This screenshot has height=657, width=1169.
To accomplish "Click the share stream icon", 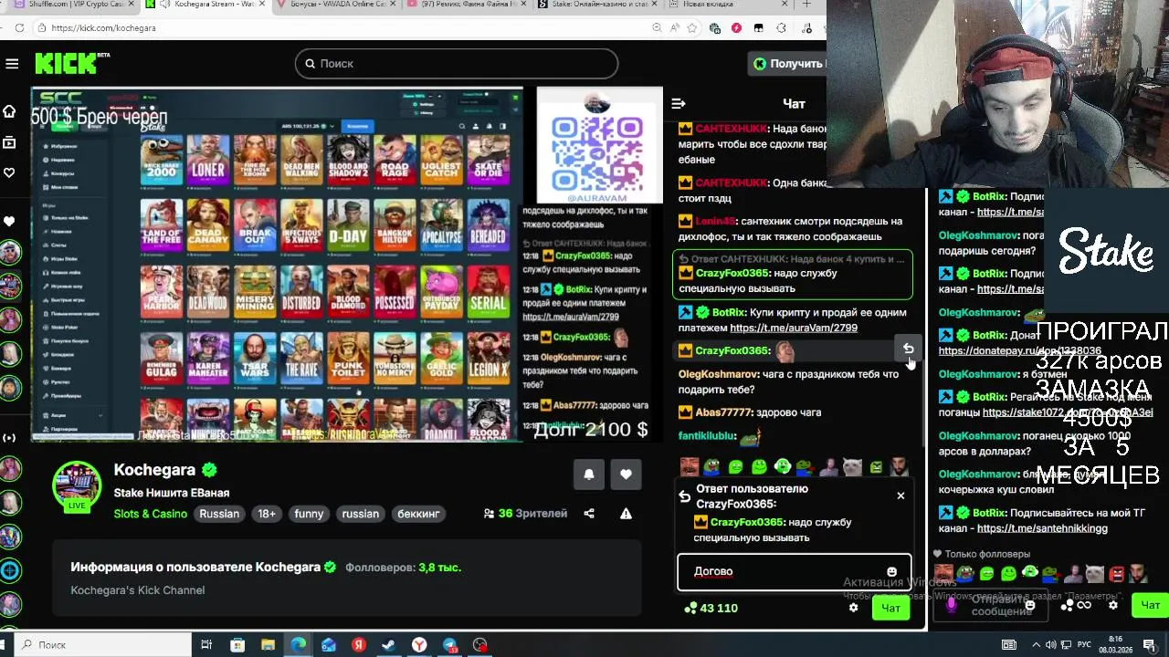I will (589, 514).
